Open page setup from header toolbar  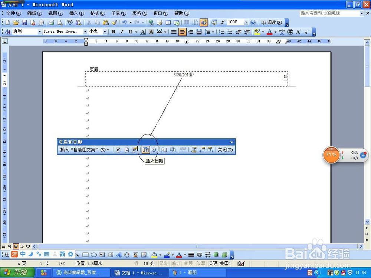(x=164, y=150)
